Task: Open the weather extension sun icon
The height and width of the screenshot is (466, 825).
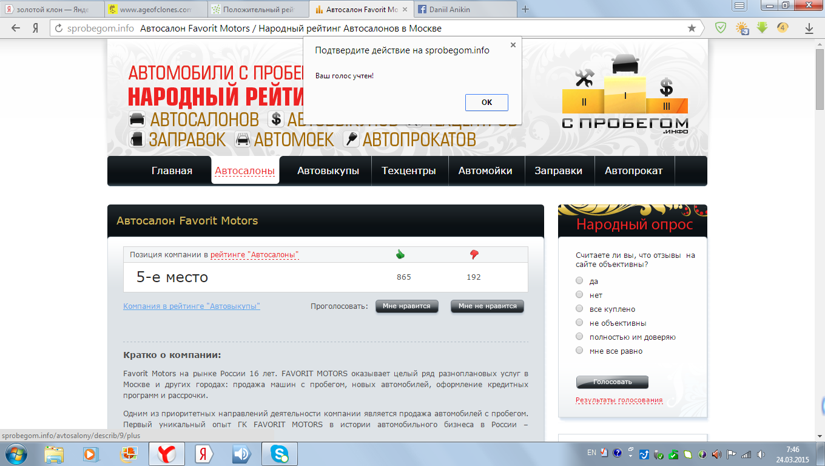Action: (x=742, y=28)
